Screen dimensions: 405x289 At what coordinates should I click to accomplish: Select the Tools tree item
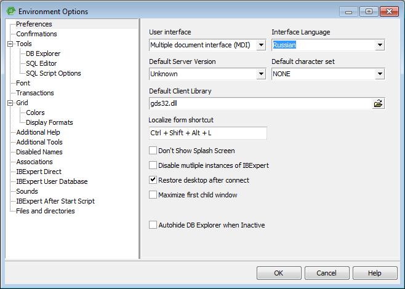(24, 44)
